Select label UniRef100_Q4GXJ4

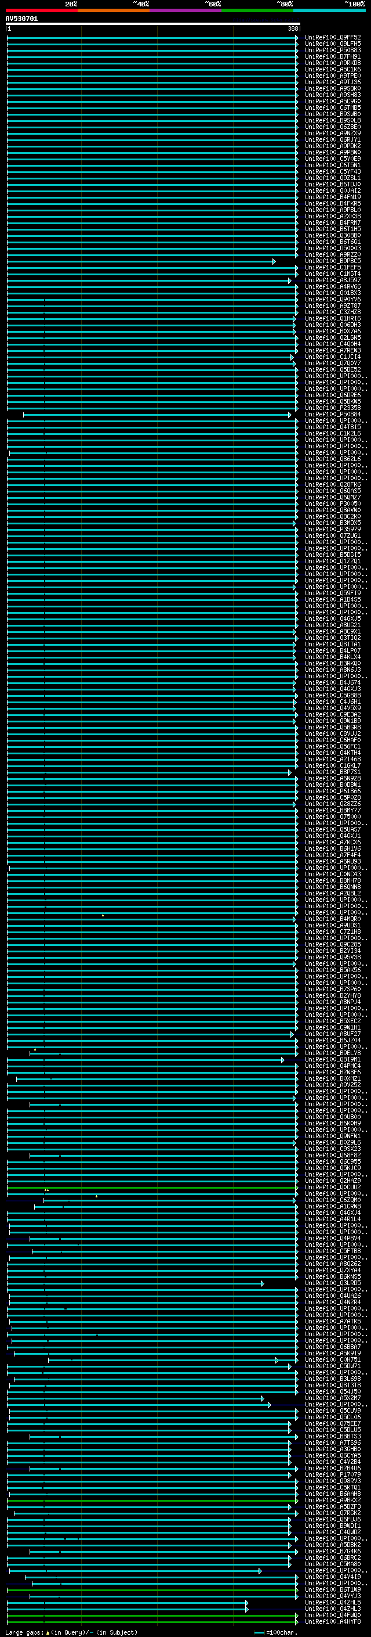coord(333,1213)
